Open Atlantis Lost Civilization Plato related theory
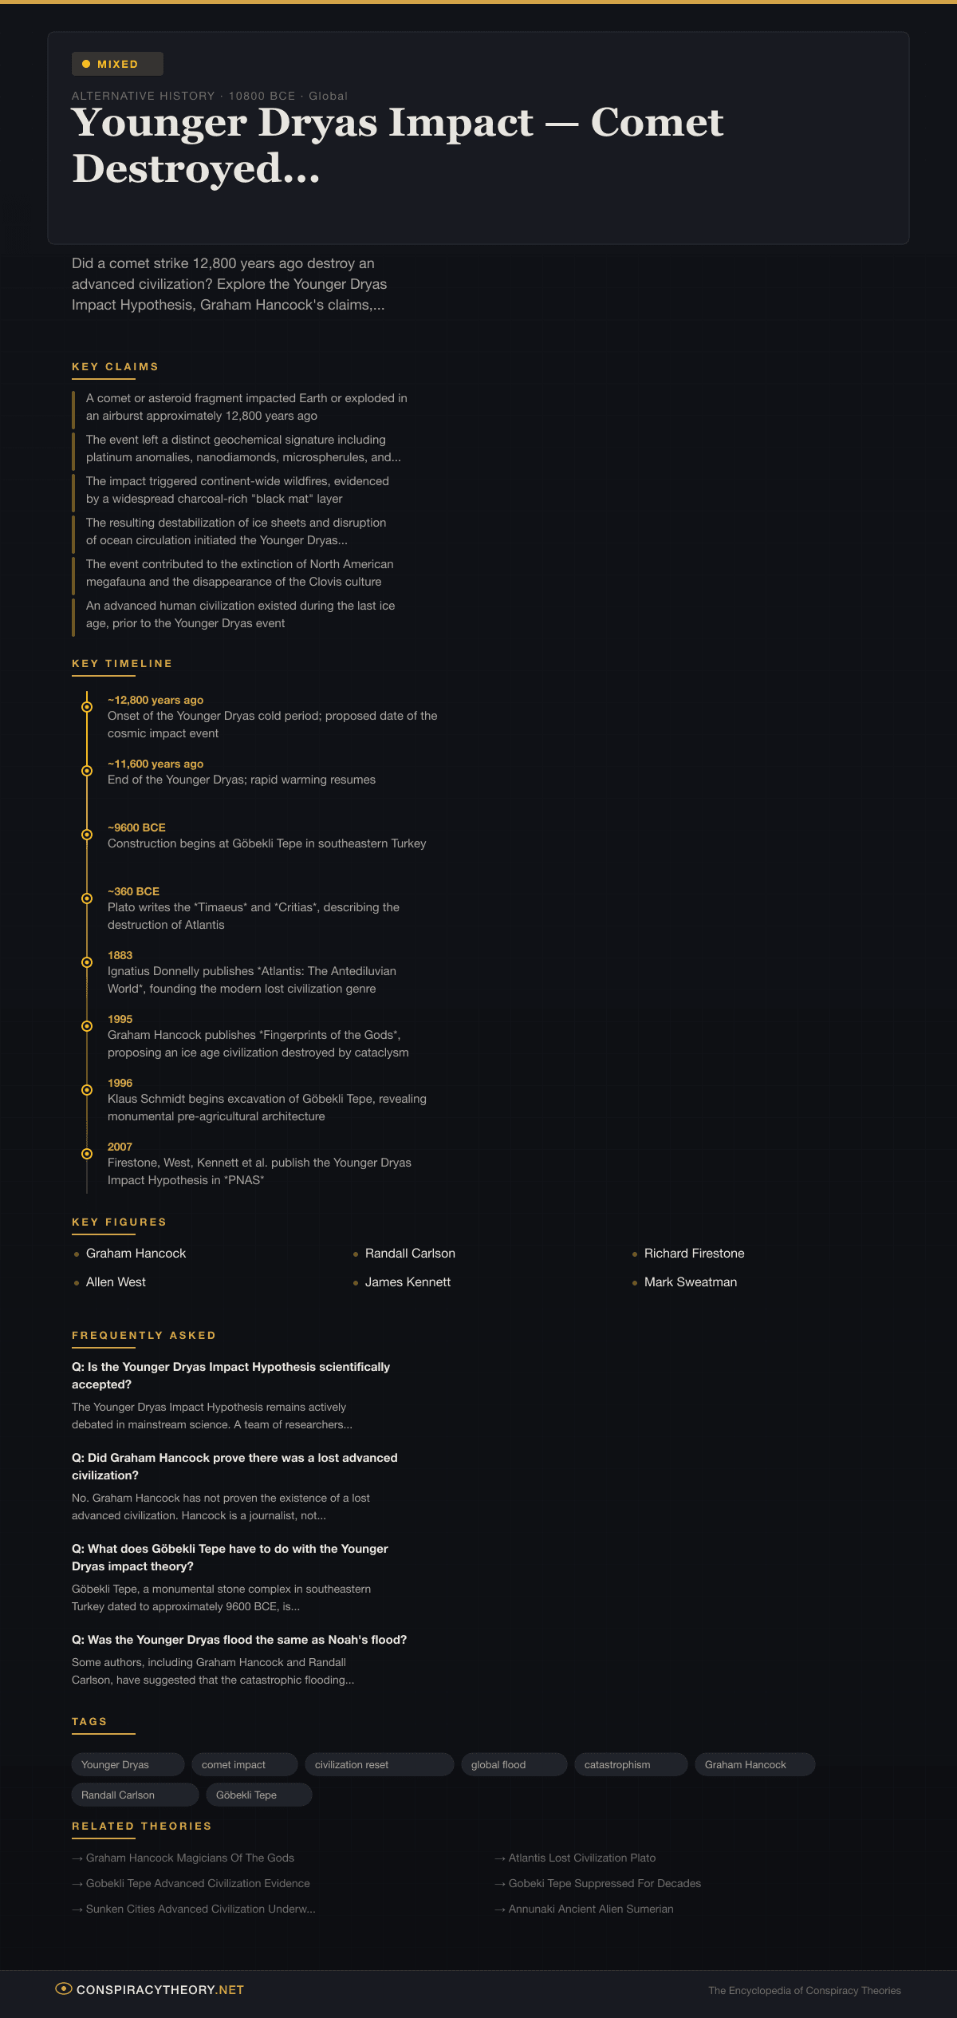Viewport: 957px width, 2018px height. (582, 1858)
